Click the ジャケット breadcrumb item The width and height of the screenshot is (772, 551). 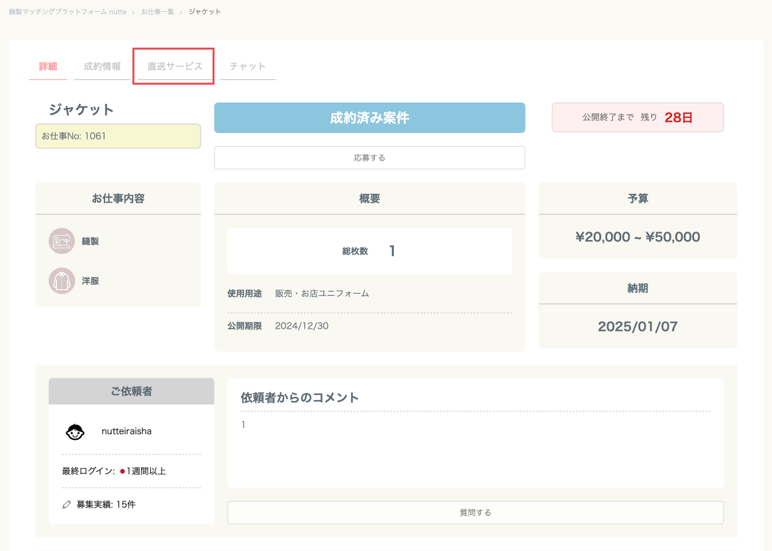point(205,12)
